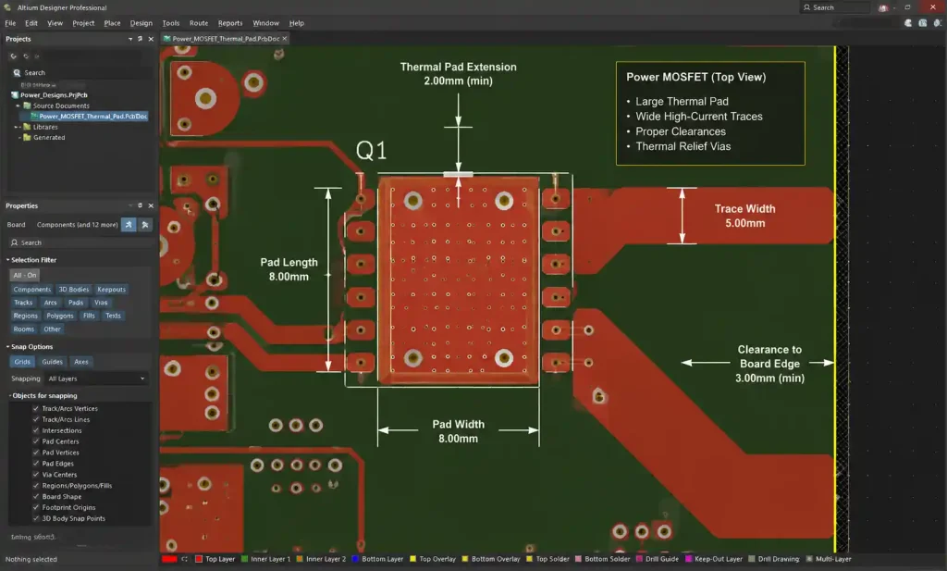947x571 pixels.
Task: Pin the Projects panel
Action: 141,39
